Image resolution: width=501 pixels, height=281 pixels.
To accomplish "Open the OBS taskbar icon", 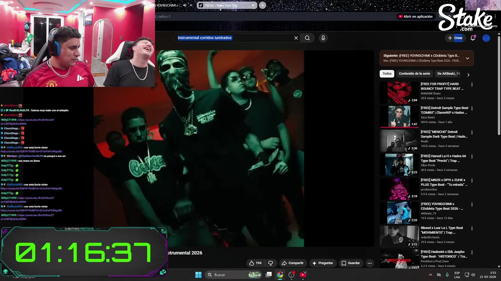I will [x=291, y=275].
